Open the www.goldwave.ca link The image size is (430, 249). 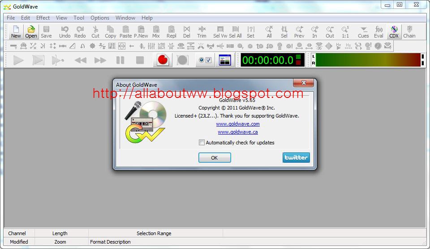[x=238, y=132]
